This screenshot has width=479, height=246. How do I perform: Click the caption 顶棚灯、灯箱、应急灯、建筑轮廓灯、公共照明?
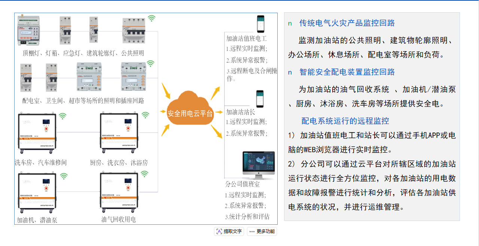(83, 53)
